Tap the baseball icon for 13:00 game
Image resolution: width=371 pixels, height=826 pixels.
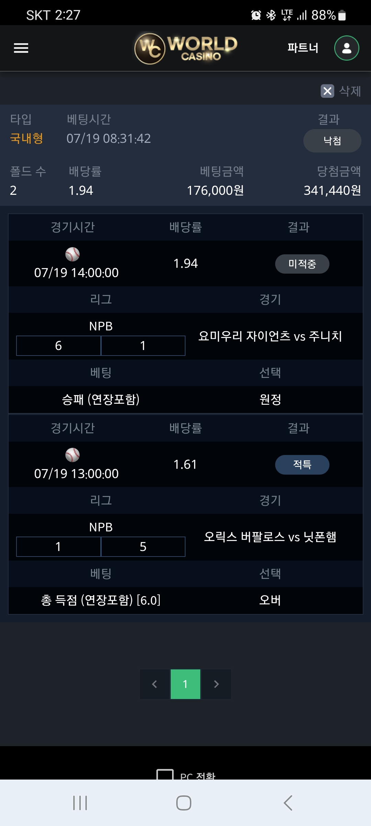click(x=72, y=455)
